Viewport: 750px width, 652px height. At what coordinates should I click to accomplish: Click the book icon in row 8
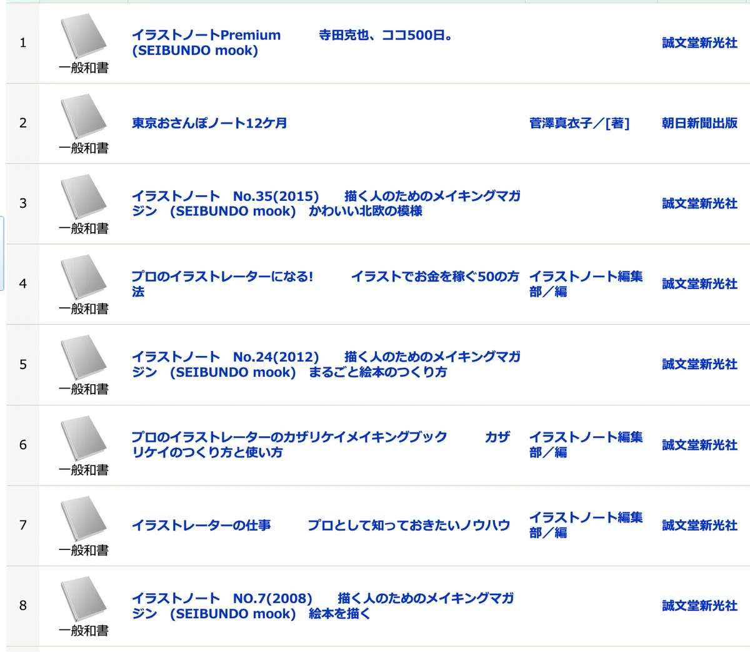pos(84,599)
